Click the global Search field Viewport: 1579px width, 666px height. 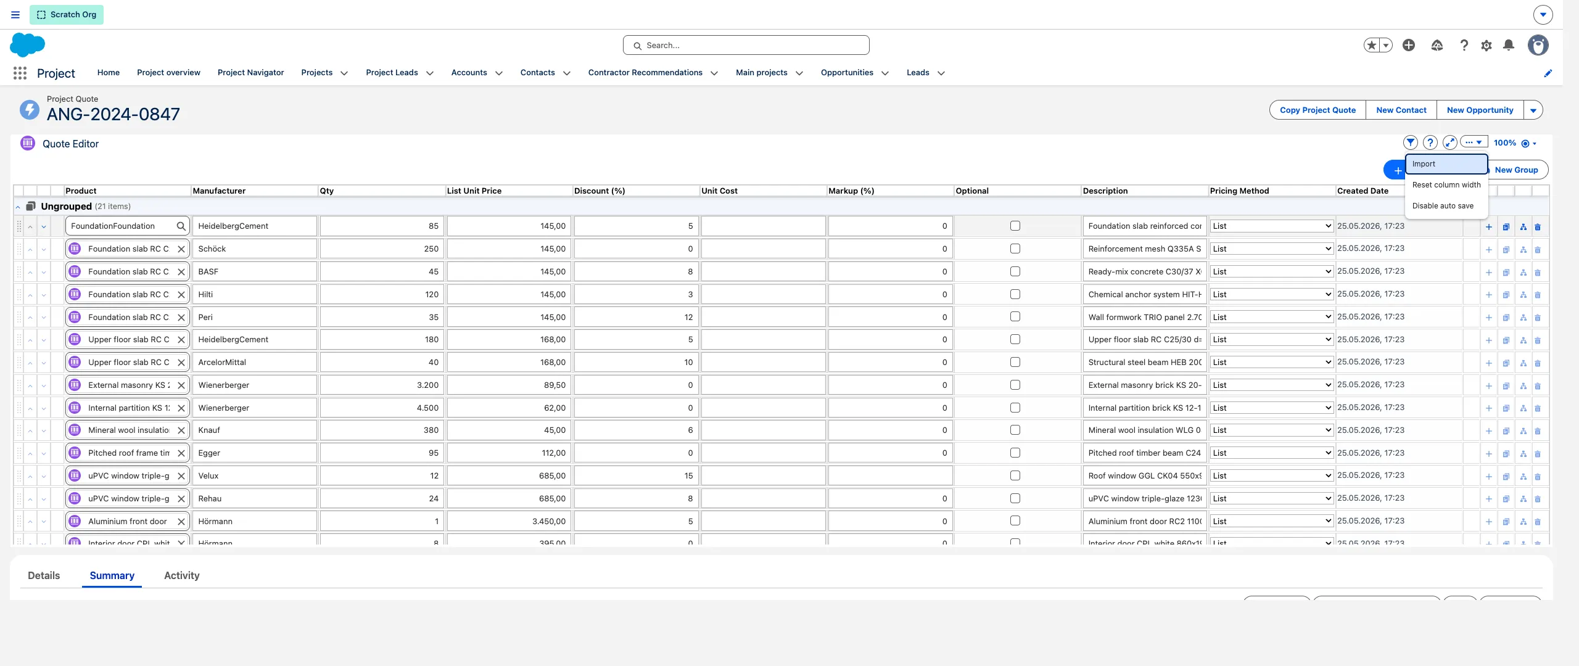pyautogui.click(x=746, y=45)
